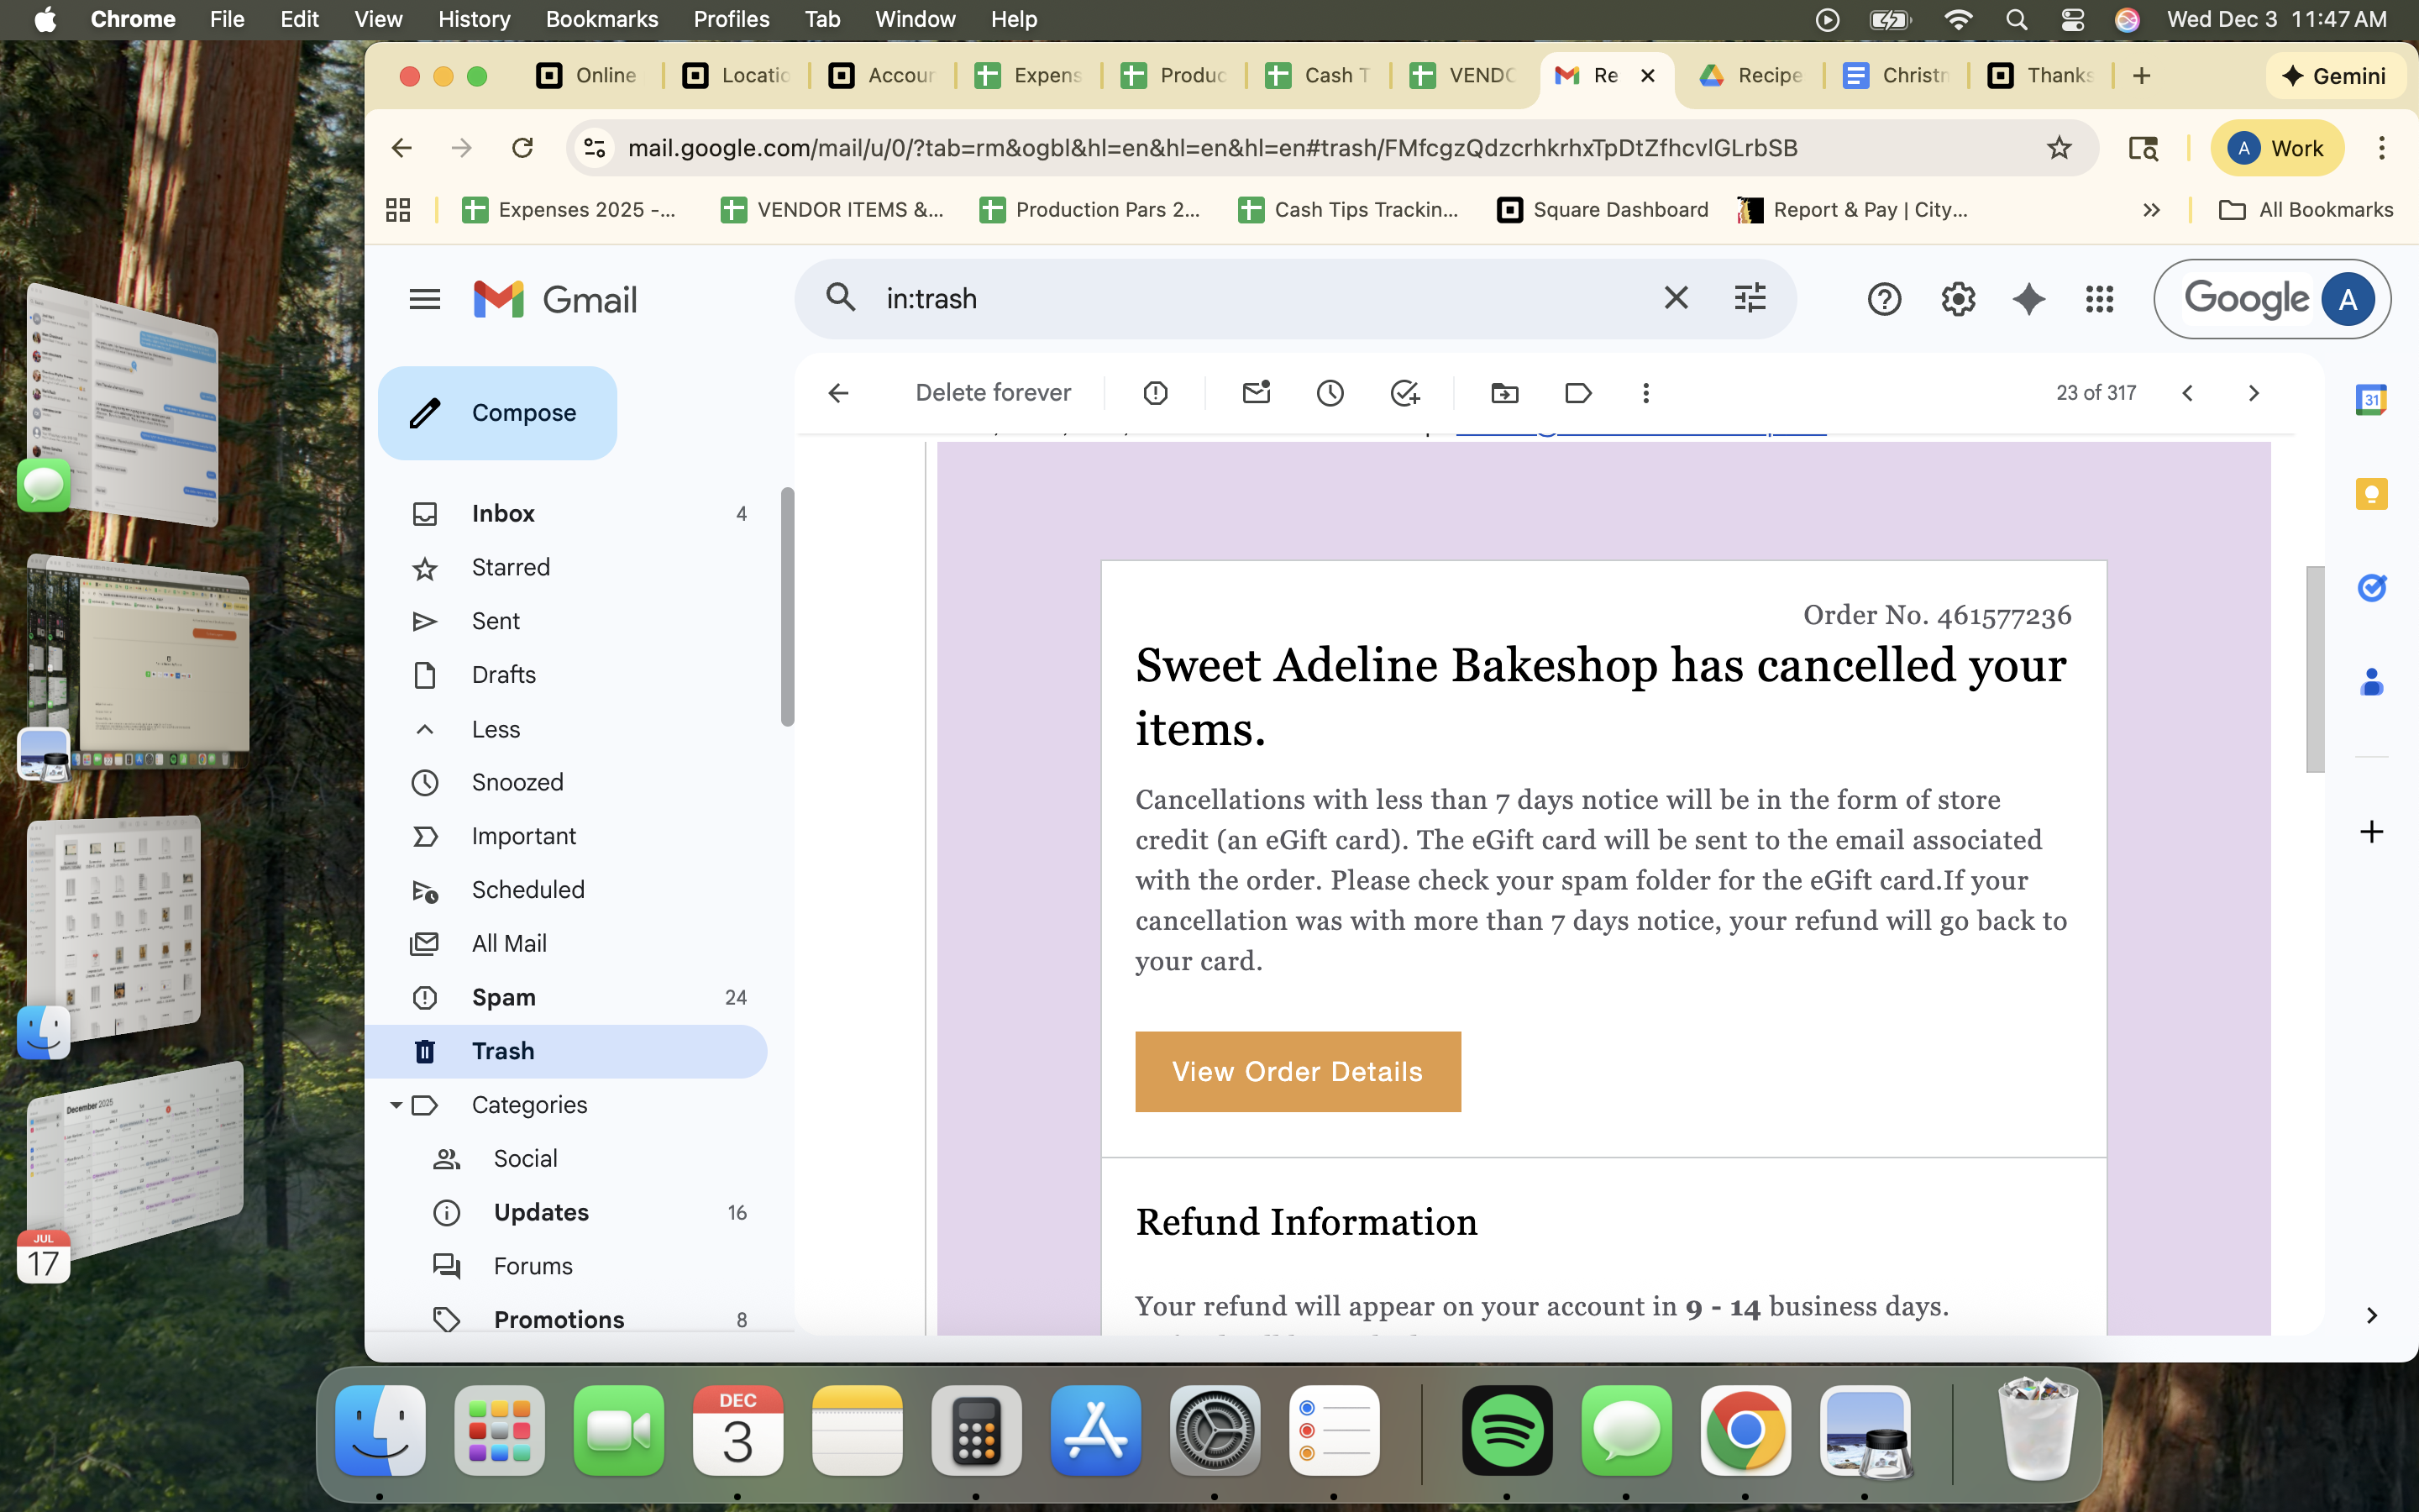
Task: Switch to the Recipe Drive tab
Action: tap(1750, 75)
